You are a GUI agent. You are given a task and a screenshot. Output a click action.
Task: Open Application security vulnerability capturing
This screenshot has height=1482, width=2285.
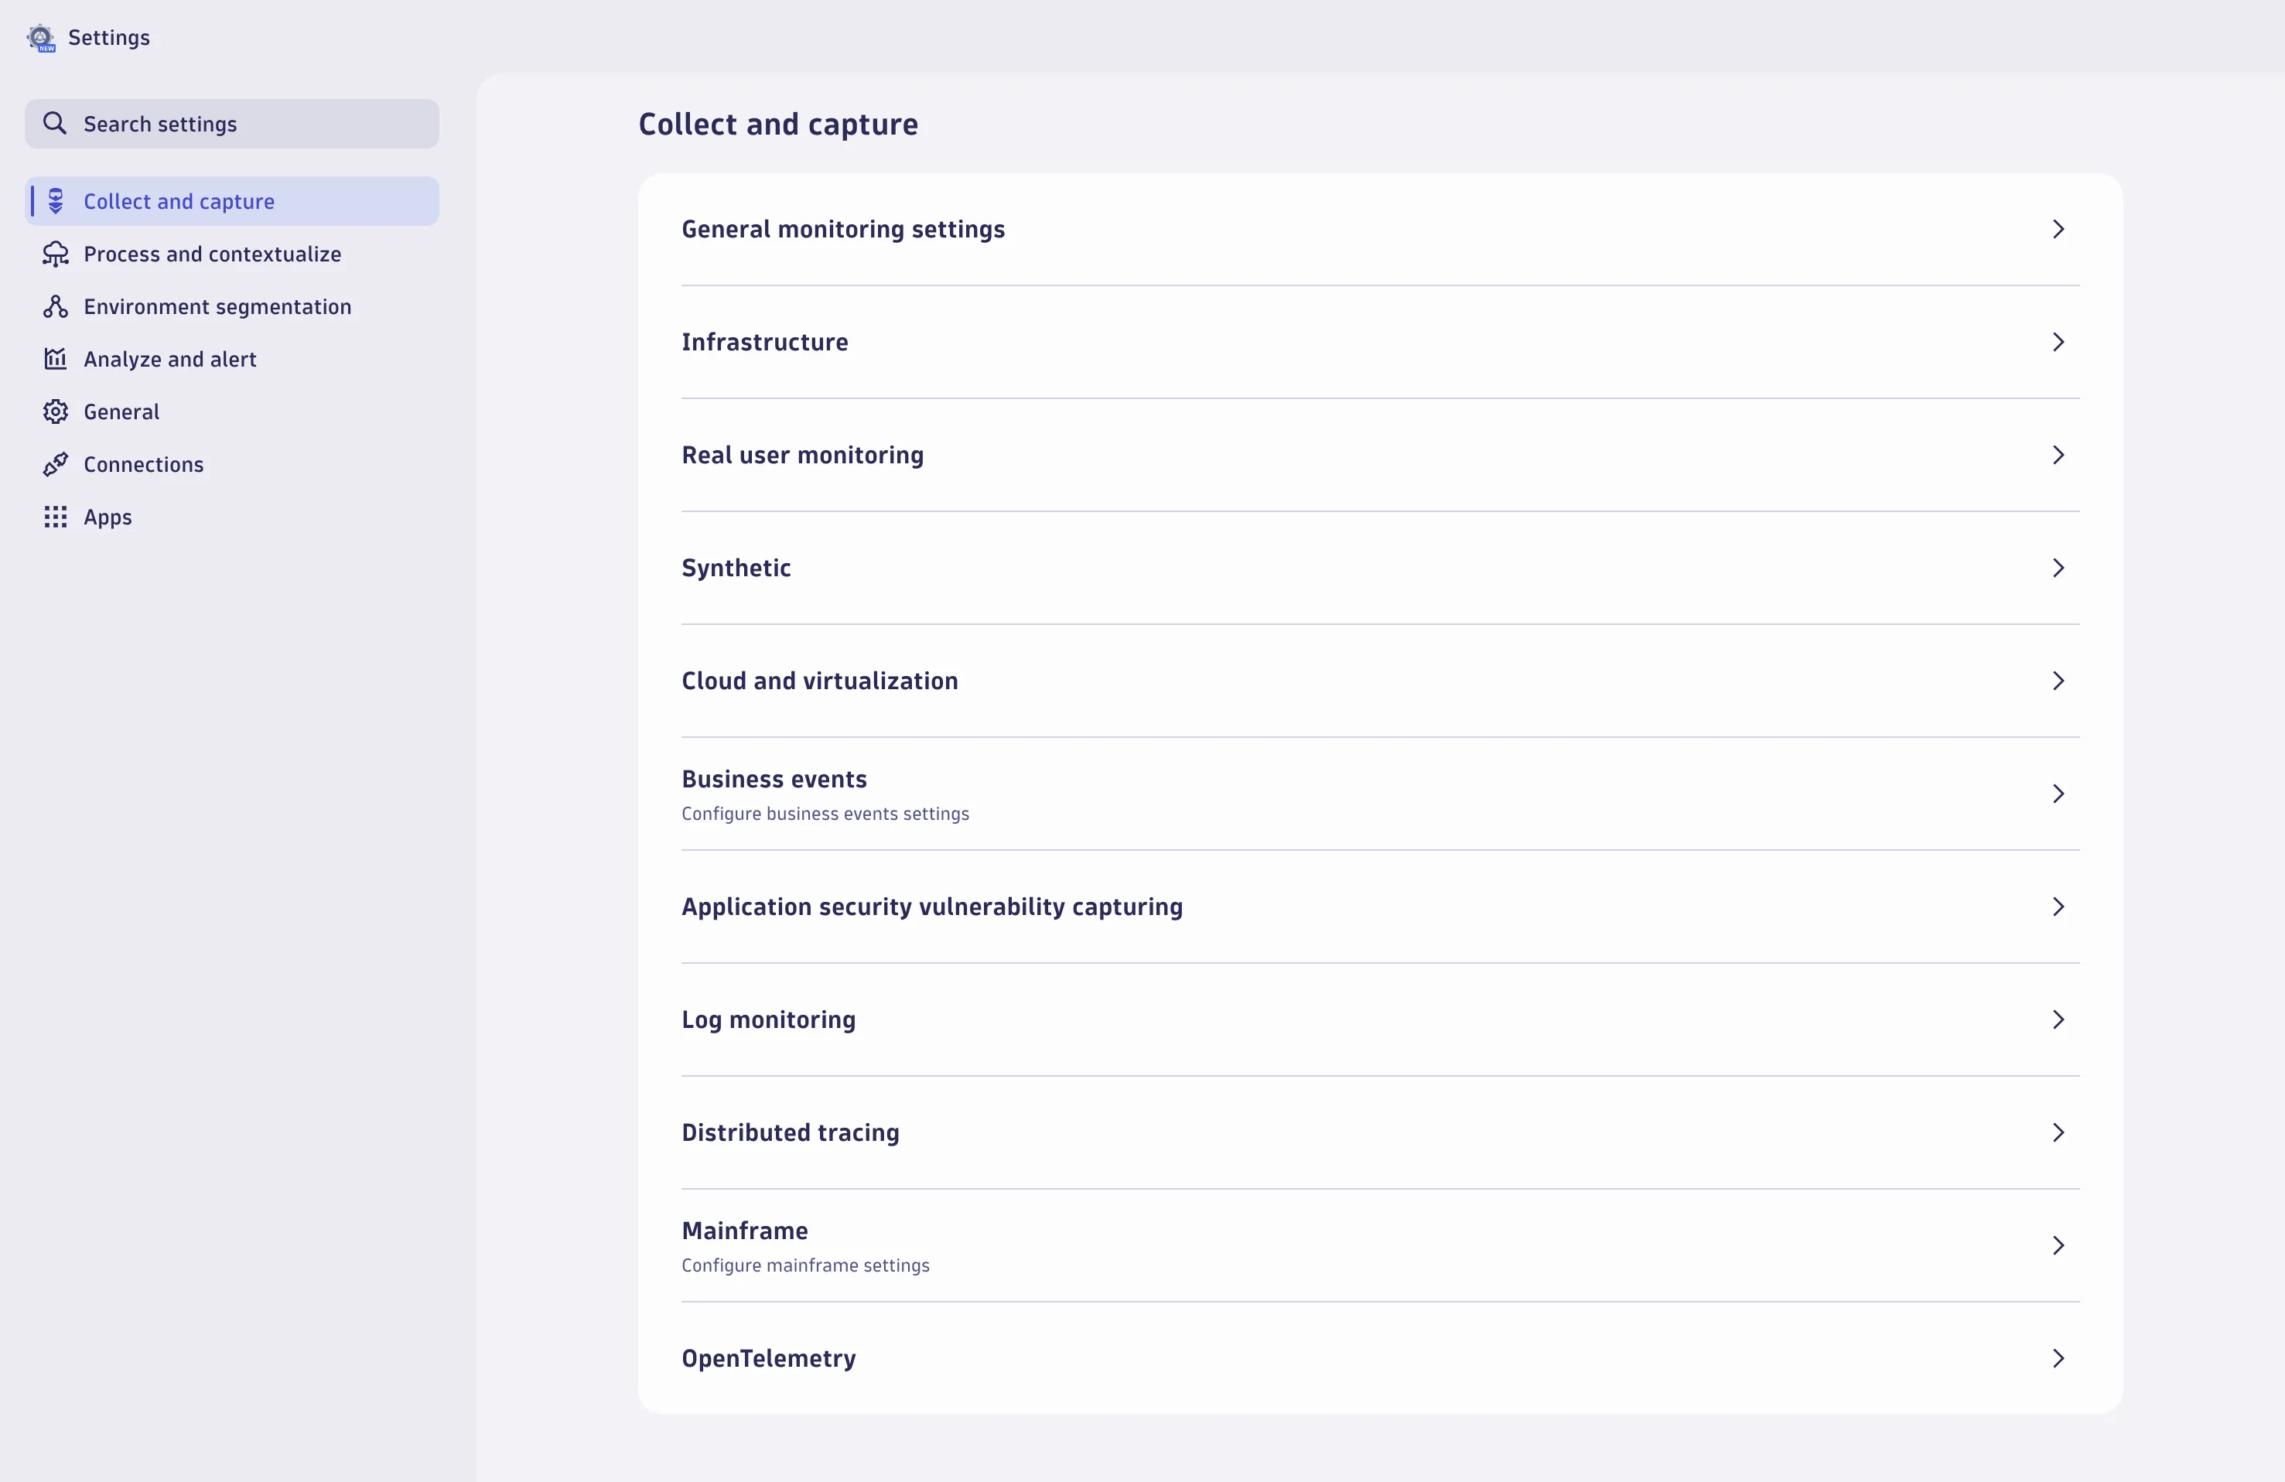pos(932,906)
